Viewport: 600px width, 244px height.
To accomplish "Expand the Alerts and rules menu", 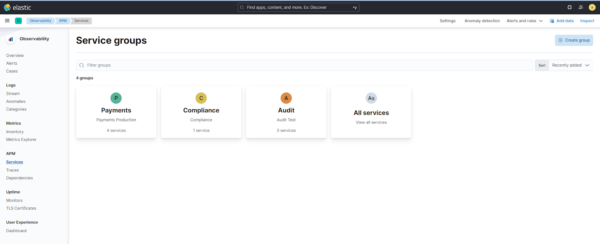I will (524, 21).
